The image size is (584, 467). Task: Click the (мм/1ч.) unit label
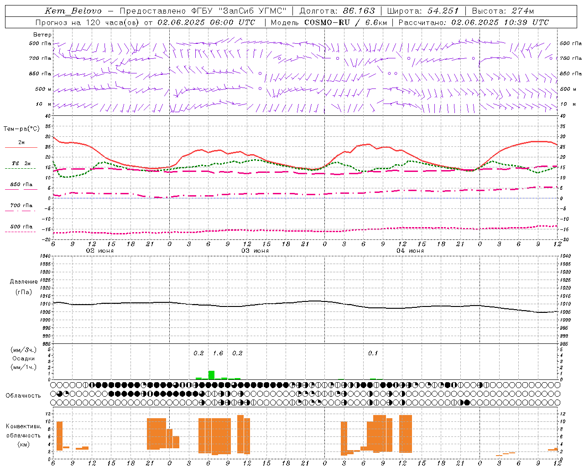pos(24,367)
